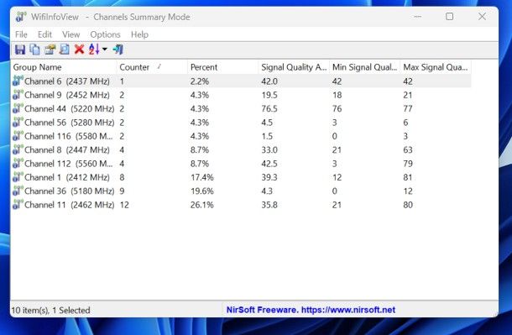Viewport: 512px width, 335px height.
Task: Click the counter value 12
Action: [124, 205]
